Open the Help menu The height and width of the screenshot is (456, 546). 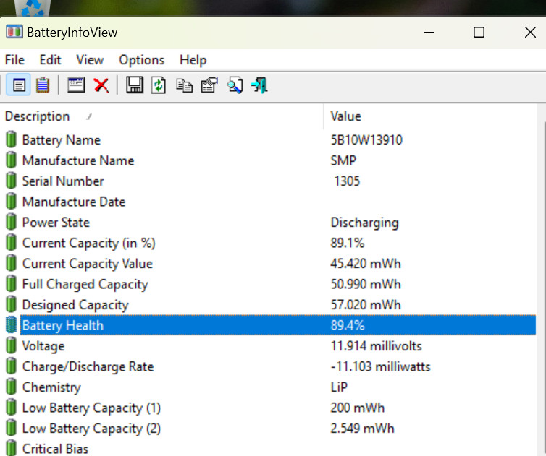[x=193, y=60]
